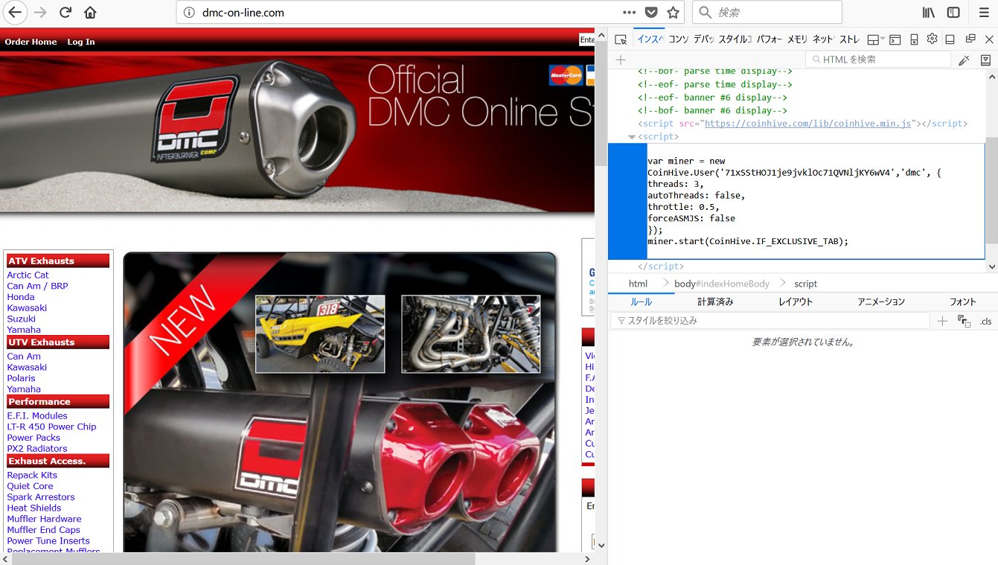The image size is (998, 565).
Task: Focus the browser search box
Action: point(767,13)
